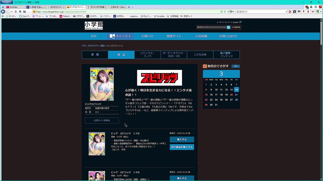Open the 受信トレイ Gmail bookmark
323x181 pixels.
point(186,16)
